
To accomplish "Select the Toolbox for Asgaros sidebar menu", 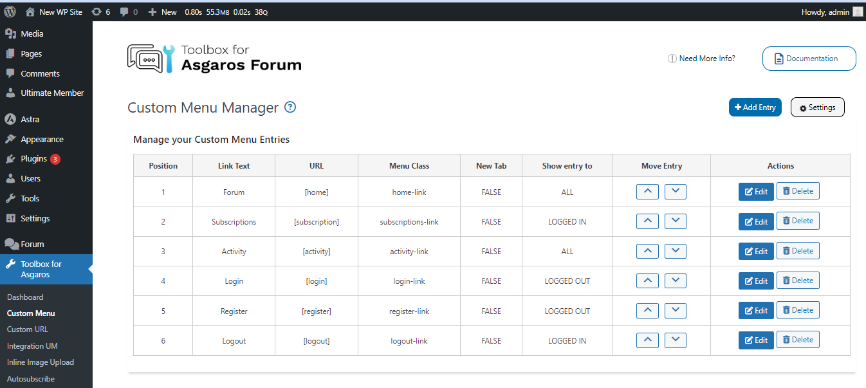I will [46, 269].
